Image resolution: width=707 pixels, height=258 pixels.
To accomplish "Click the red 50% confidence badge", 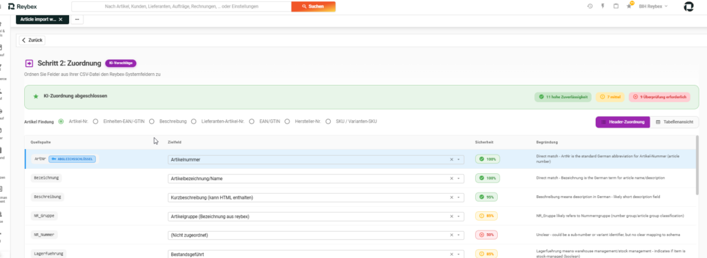I will [x=487, y=235].
